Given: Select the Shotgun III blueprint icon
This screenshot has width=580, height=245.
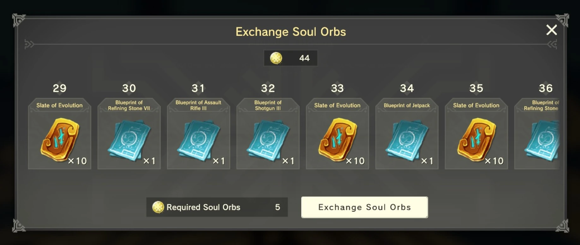Looking at the screenshot, I should [x=268, y=140].
